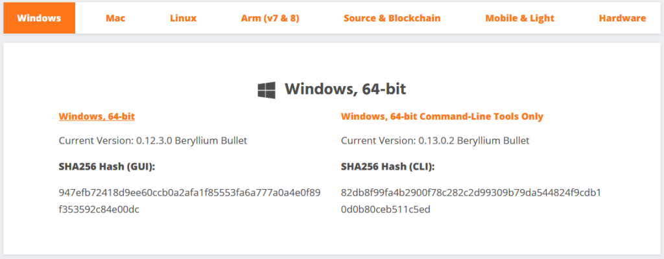
Task: Click CLI hash line starting with 82db8f
Action: (471, 192)
